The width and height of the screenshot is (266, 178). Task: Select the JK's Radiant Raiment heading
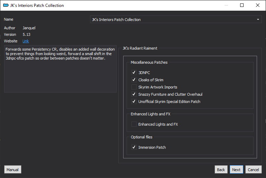click(x=140, y=48)
